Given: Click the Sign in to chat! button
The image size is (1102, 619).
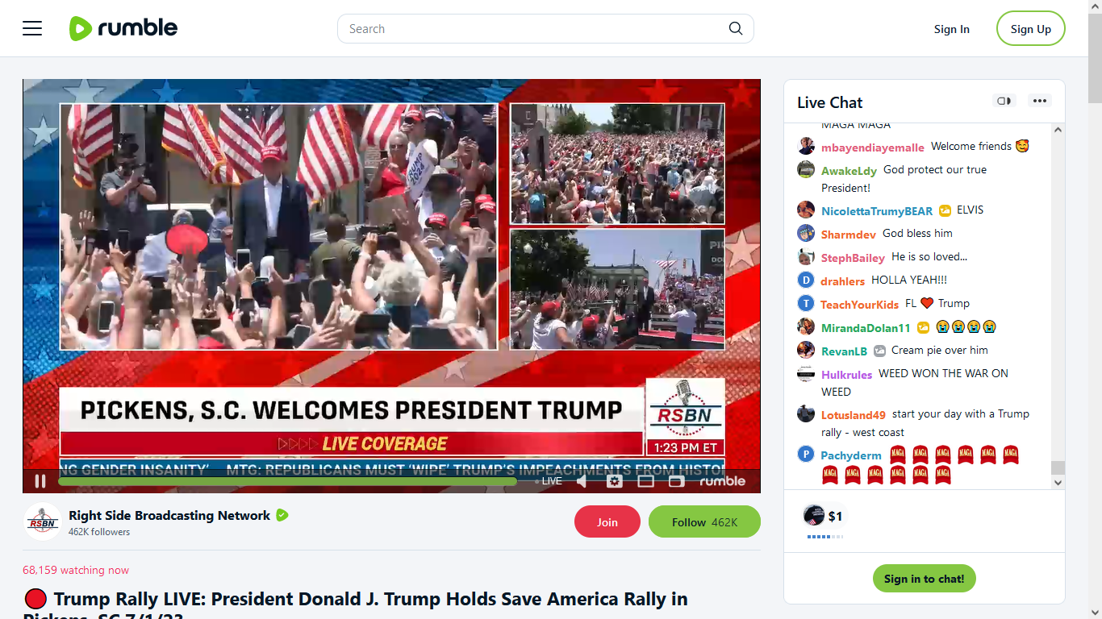Looking at the screenshot, I should (924, 579).
